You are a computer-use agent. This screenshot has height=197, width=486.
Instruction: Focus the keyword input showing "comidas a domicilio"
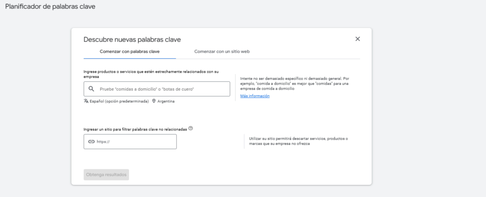click(157, 89)
